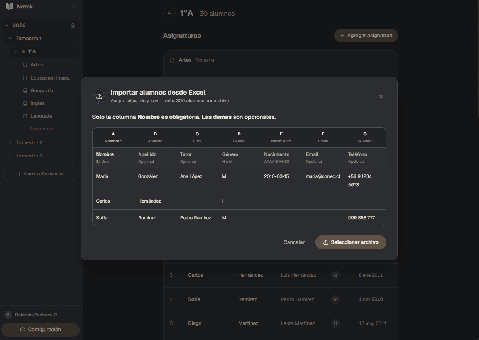479x340 pixels.
Task: Click the Sofía example cell in dialog
Action: 113,218
